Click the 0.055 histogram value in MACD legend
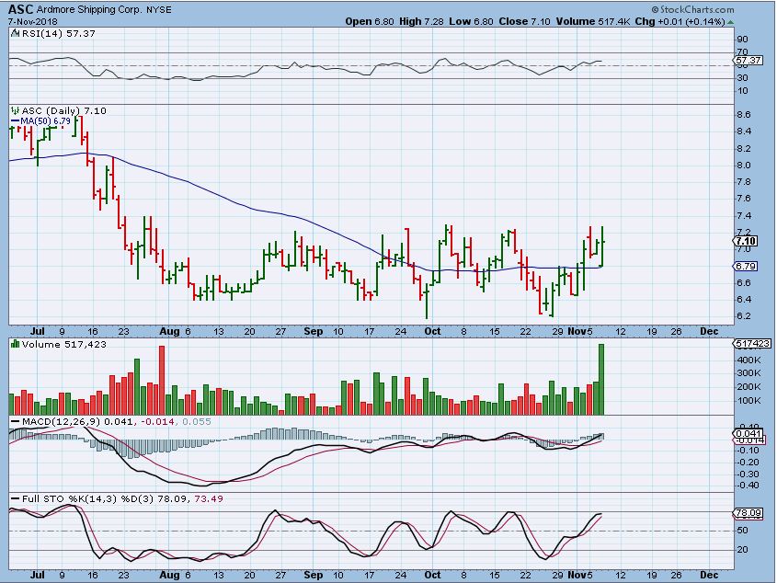Screen dimensions: 777x583 point(197,422)
